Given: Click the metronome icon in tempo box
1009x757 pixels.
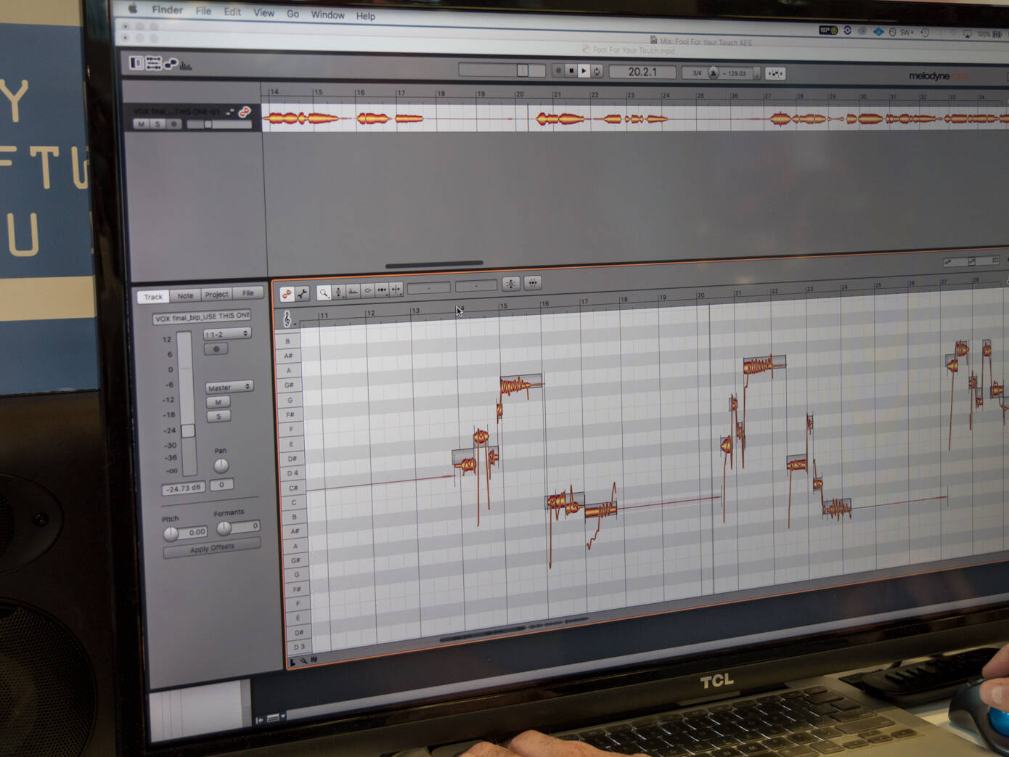Looking at the screenshot, I should (713, 73).
